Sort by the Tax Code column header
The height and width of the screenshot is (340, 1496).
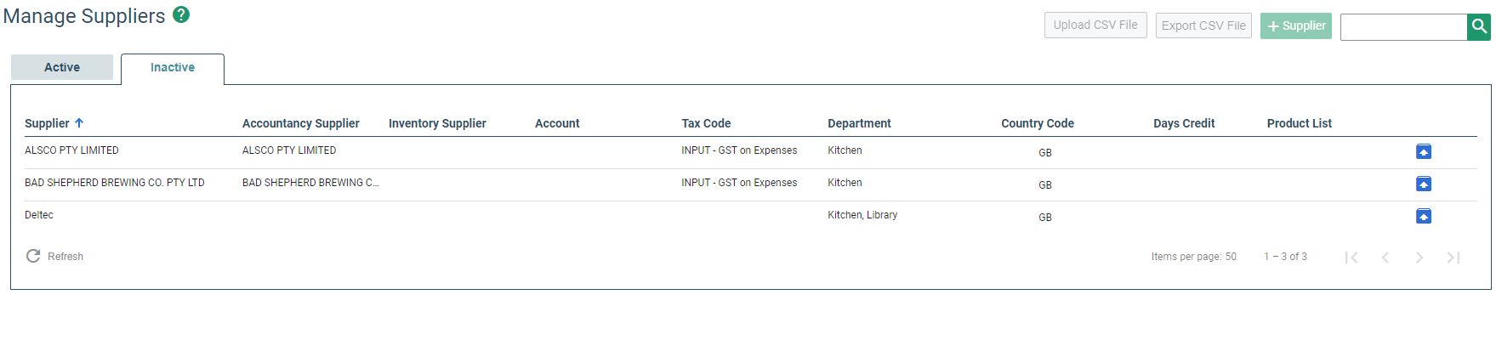[x=706, y=123]
